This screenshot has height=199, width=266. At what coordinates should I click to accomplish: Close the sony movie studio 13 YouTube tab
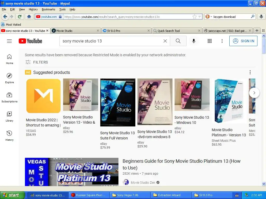pyautogui.click(x=47, y=31)
